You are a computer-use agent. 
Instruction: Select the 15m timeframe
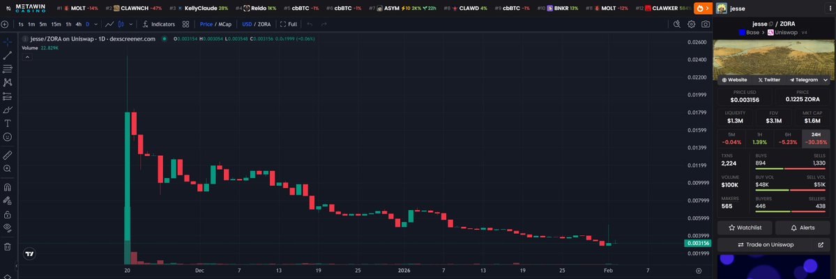(x=56, y=24)
